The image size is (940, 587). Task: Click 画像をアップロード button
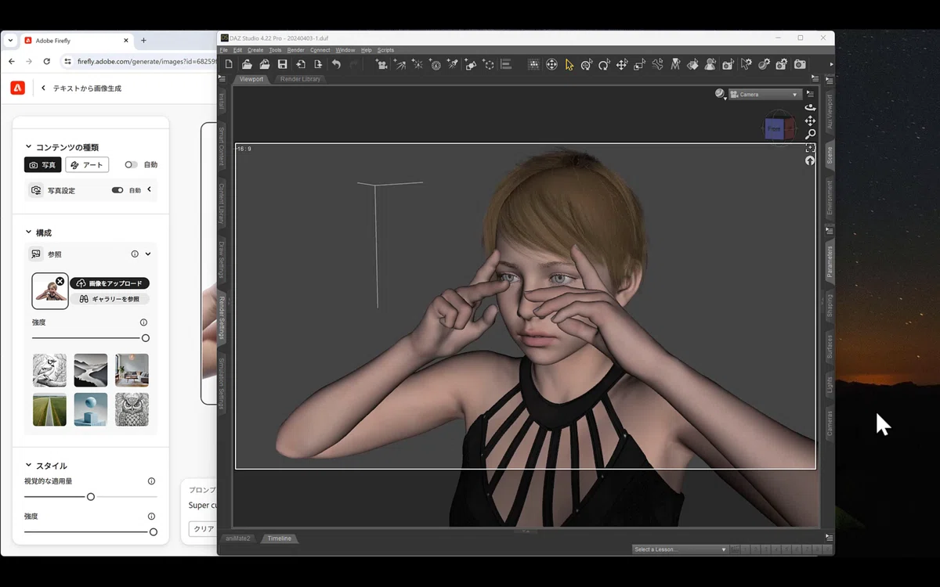110,283
